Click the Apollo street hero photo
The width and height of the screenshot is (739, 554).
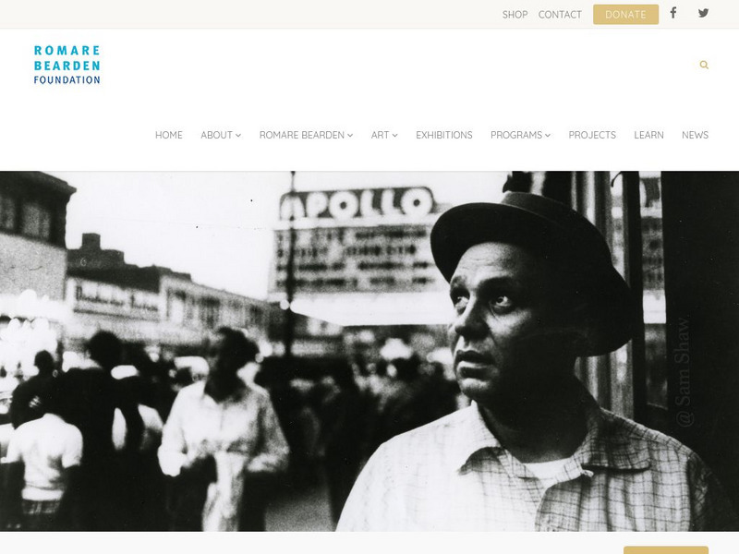point(369,351)
